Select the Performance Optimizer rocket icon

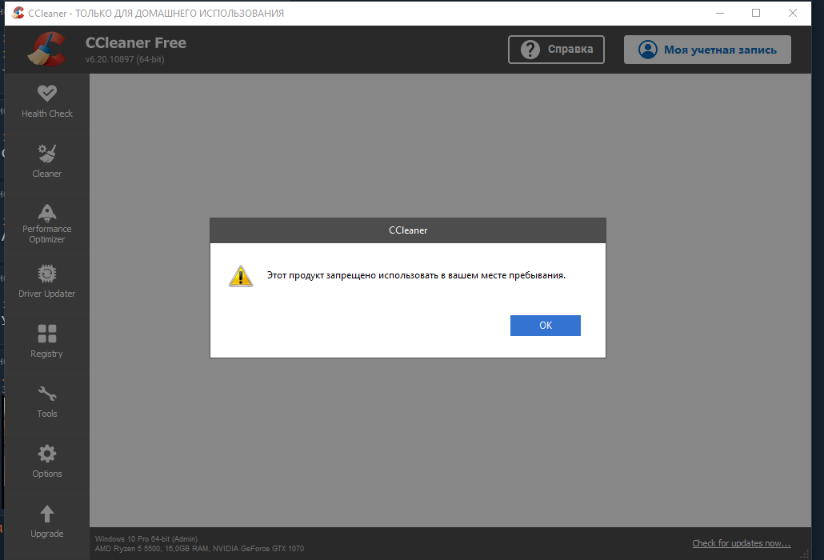coord(46,213)
